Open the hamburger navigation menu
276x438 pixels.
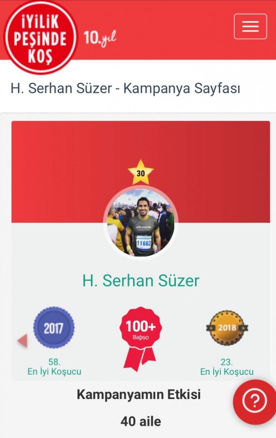[250, 26]
